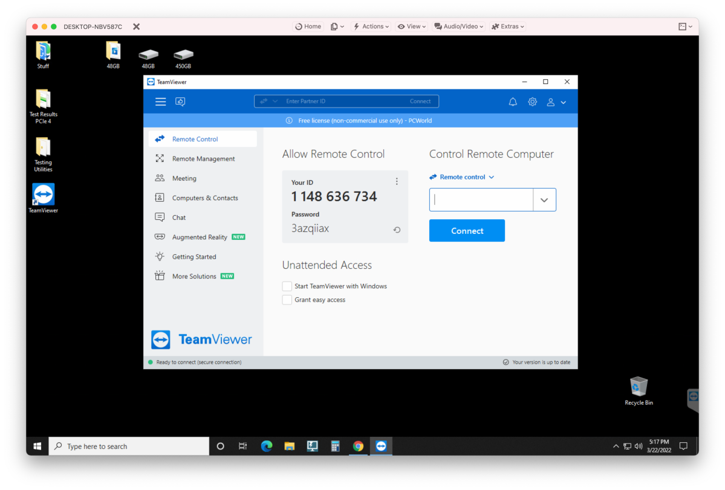725x490 pixels.
Task: Open File Explorer from taskbar
Action: tap(290, 446)
